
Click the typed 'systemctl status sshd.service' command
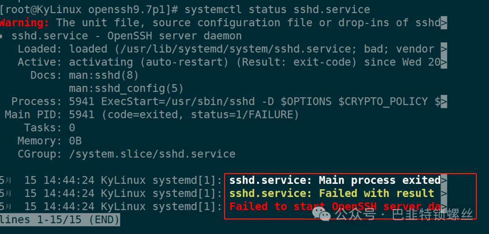tap(277, 9)
